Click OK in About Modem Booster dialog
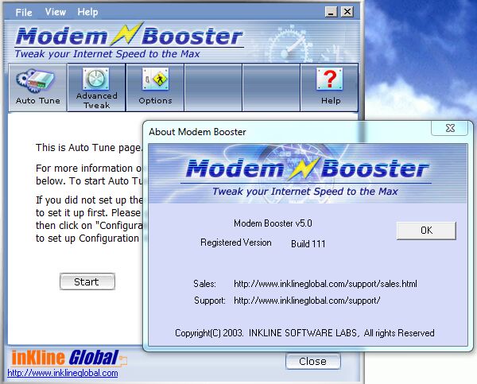 tap(426, 231)
